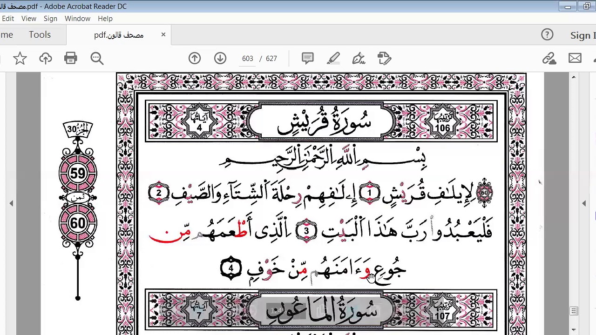Click the scrollbar thumb near the bottom

(x=574, y=311)
